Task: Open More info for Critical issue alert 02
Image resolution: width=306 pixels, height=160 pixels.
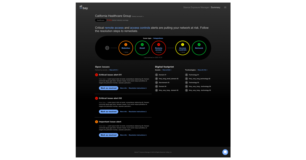Action: coord(123,112)
